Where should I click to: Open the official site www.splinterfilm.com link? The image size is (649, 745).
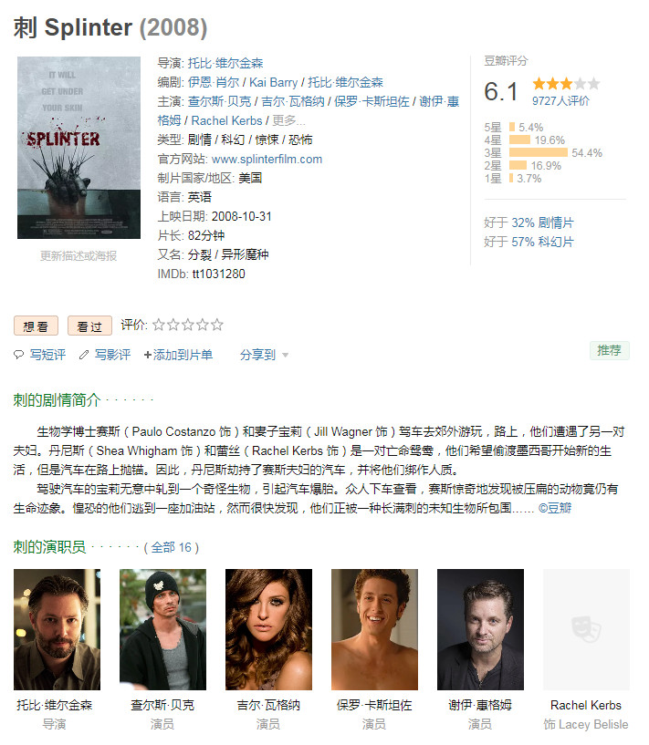(267, 160)
